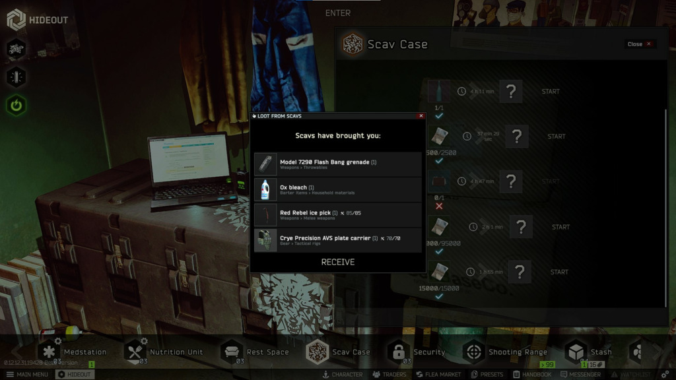676x380 pixels.
Task: Open the Handbook tab
Action: coord(531,374)
